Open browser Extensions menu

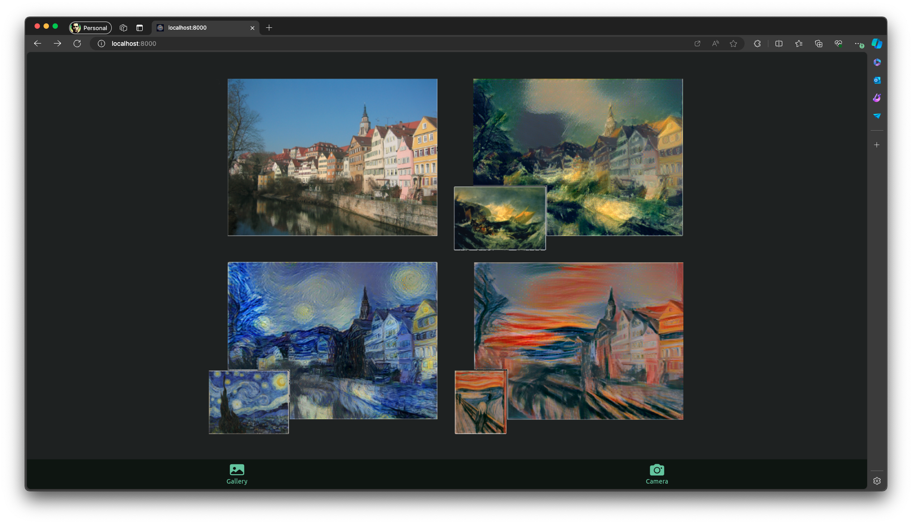point(757,44)
